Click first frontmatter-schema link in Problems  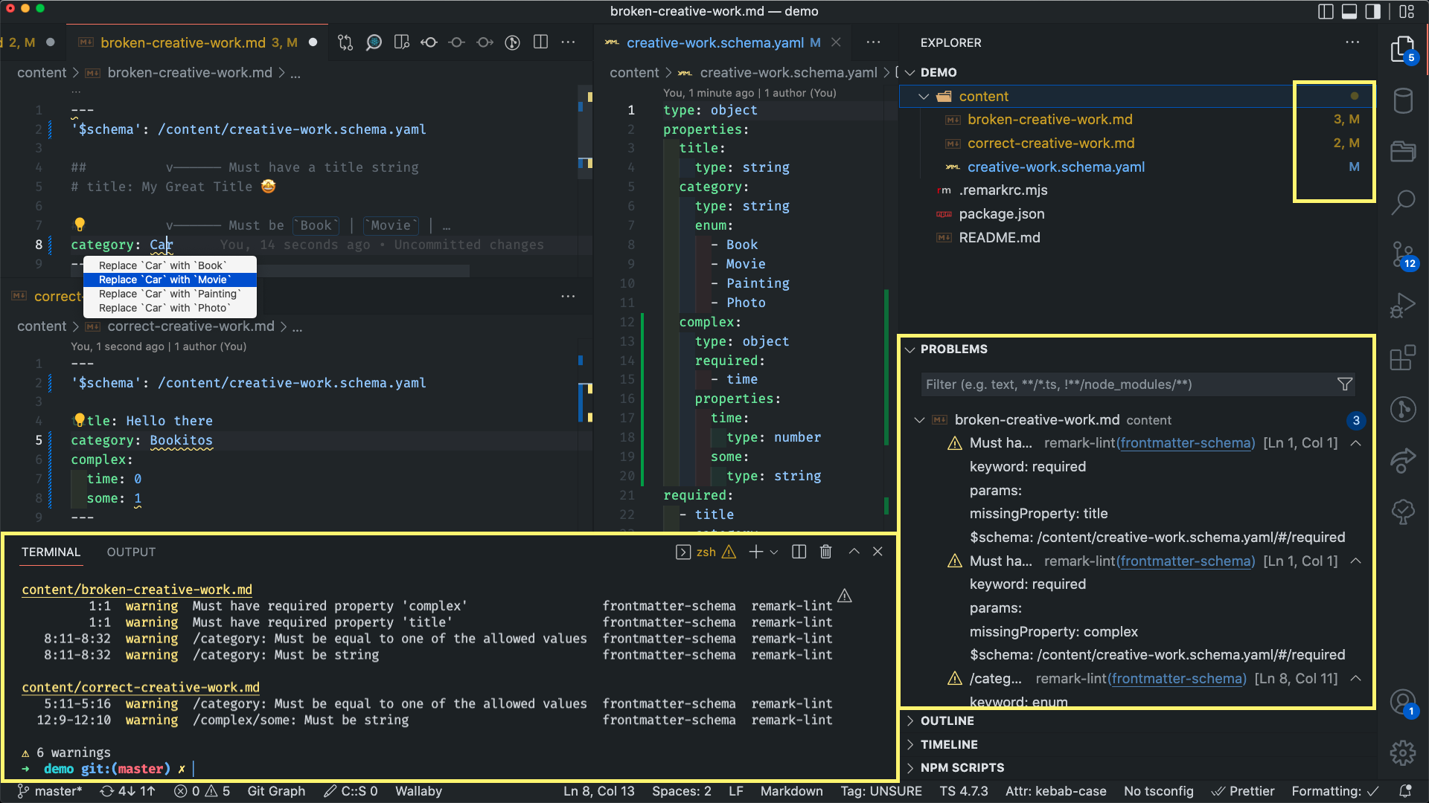coord(1186,443)
